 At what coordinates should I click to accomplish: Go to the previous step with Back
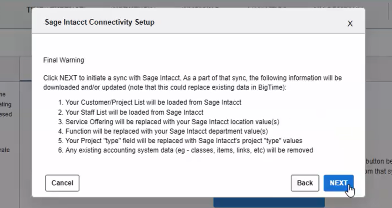(x=305, y=183)
